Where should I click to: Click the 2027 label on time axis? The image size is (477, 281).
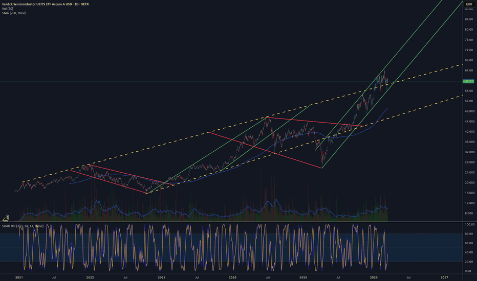pos(444,277)
